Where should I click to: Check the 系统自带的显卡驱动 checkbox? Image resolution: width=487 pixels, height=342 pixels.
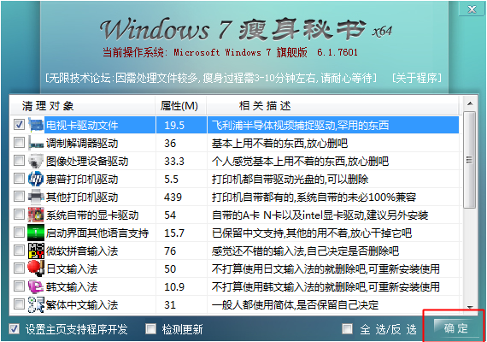pos(19,215)
